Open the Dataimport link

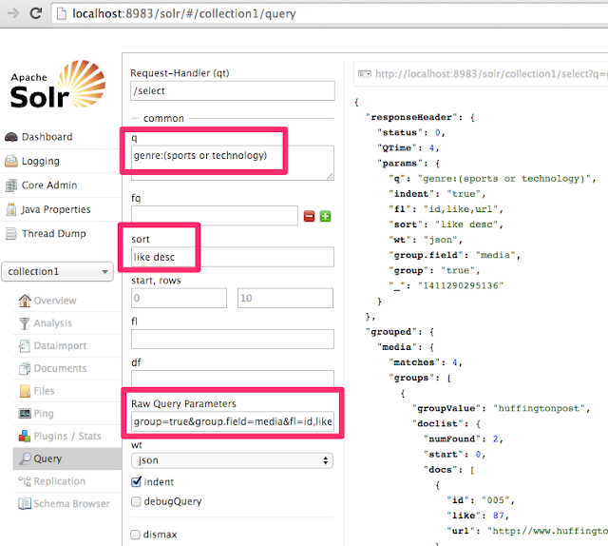pos(60,345)
